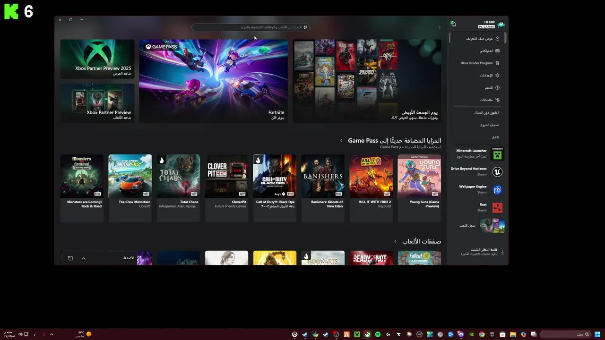This screenshot has height=340, width=605.
Task: Open the Hogwarts Legacy deal thumbnail
Action: (323, 258)
